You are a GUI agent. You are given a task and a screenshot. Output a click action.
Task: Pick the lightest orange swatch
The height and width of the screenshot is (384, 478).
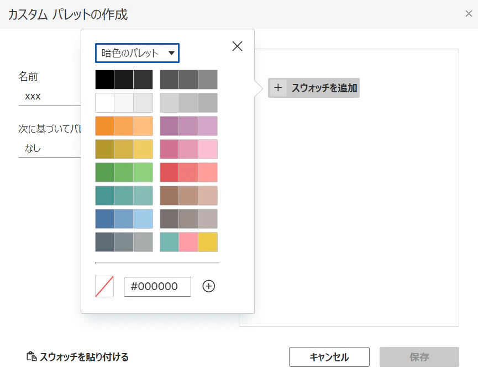pos(143,126)
